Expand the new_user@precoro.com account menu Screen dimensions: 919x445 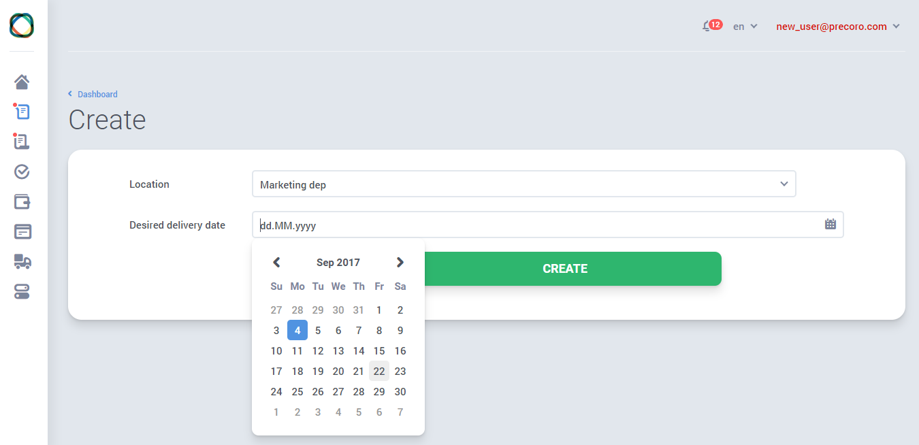[x=837, y=27]
